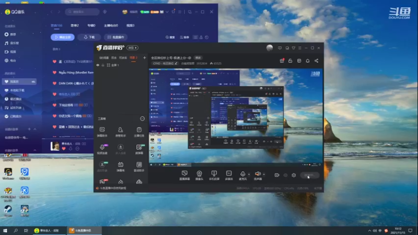
Task: Open 歌词助手 tool in the toolbox
Action: [139, 166]
